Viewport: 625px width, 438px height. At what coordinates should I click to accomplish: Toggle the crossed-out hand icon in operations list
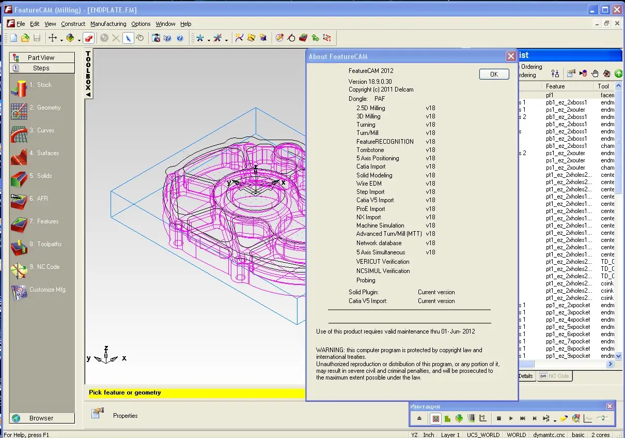tap(606, 73)
